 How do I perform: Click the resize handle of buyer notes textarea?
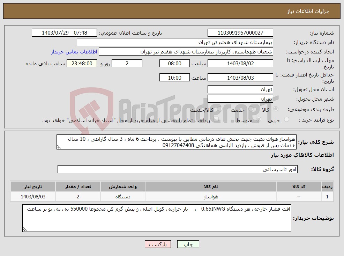tap(24, 229)
